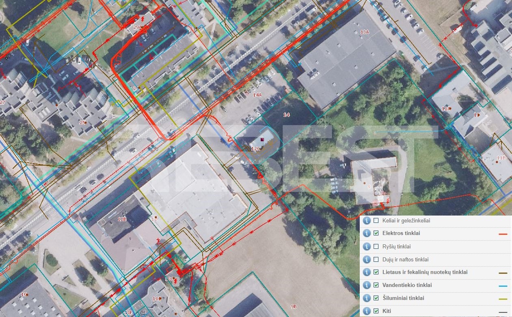Screen dimensions: 512x317
Task: Enable the Dujų ir naftos tinklai checkbox
Action: tap(376, 259)
